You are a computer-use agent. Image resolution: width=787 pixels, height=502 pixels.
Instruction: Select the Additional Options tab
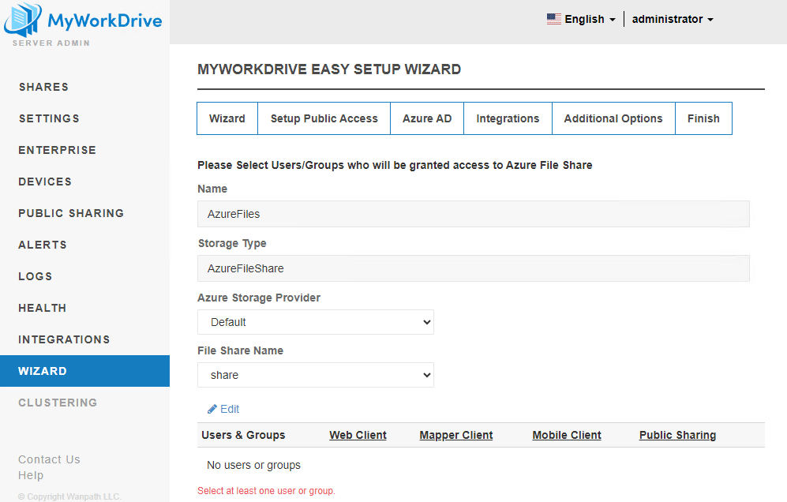pyautogui.click(x=613, y=118)
